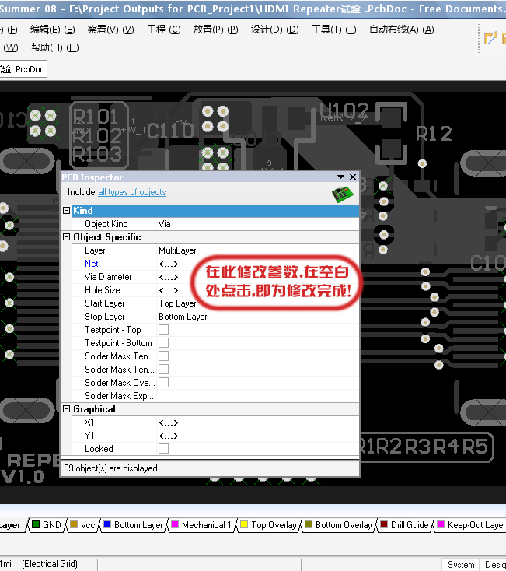The width and height of the screenshot is (506, 571).
Task: Switch to the Top Overlay layer tab
Action: click(x=269, y=525)
